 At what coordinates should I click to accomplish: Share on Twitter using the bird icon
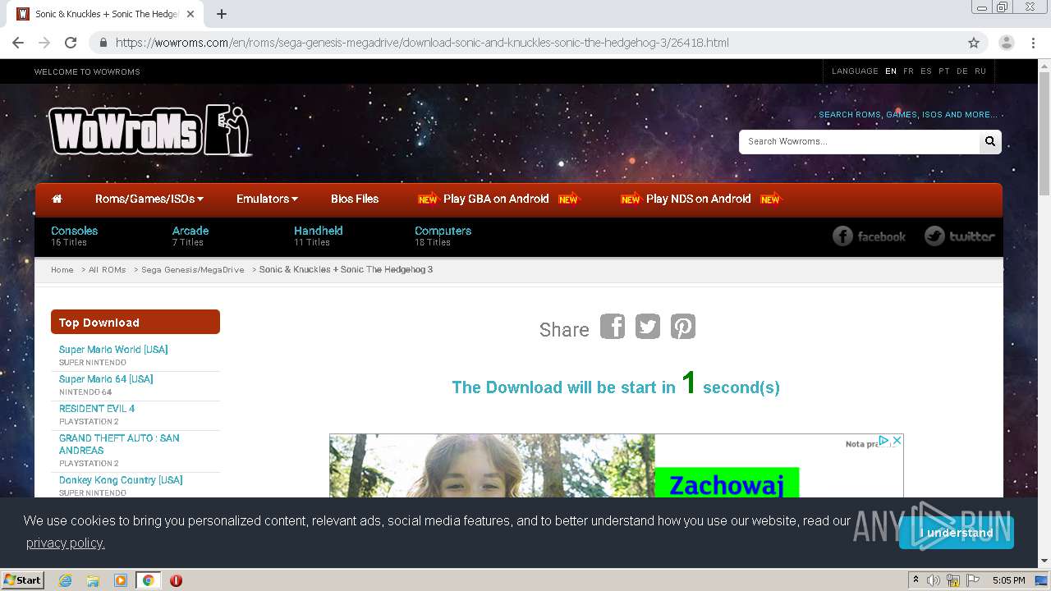(x=648, y=327)
